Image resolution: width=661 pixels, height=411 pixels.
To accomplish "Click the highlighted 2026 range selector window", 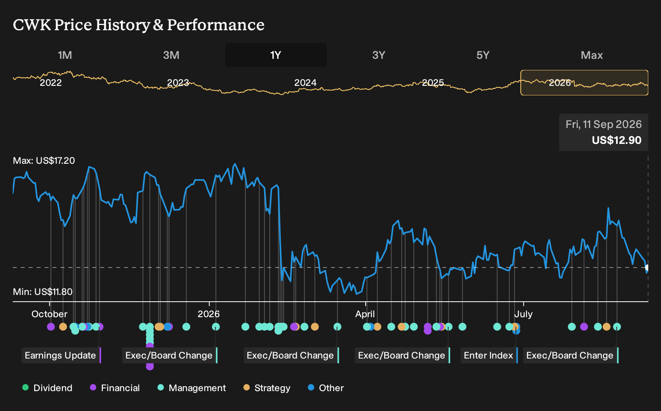I will coord(584,83).
